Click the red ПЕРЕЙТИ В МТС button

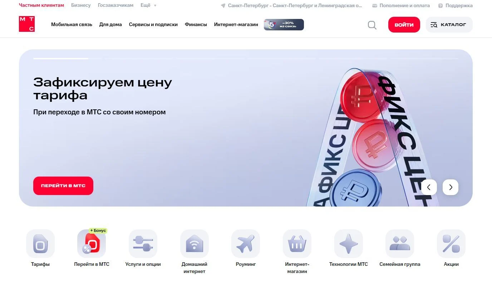coord(63,186)
